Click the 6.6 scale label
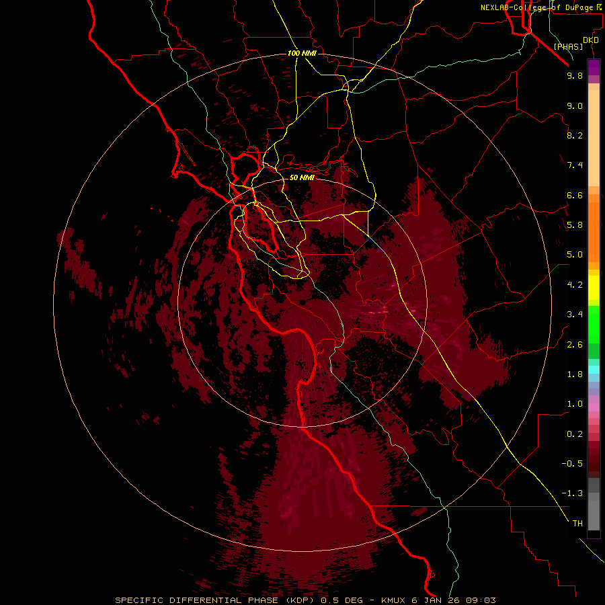605x605 pixels. (575, 195)
